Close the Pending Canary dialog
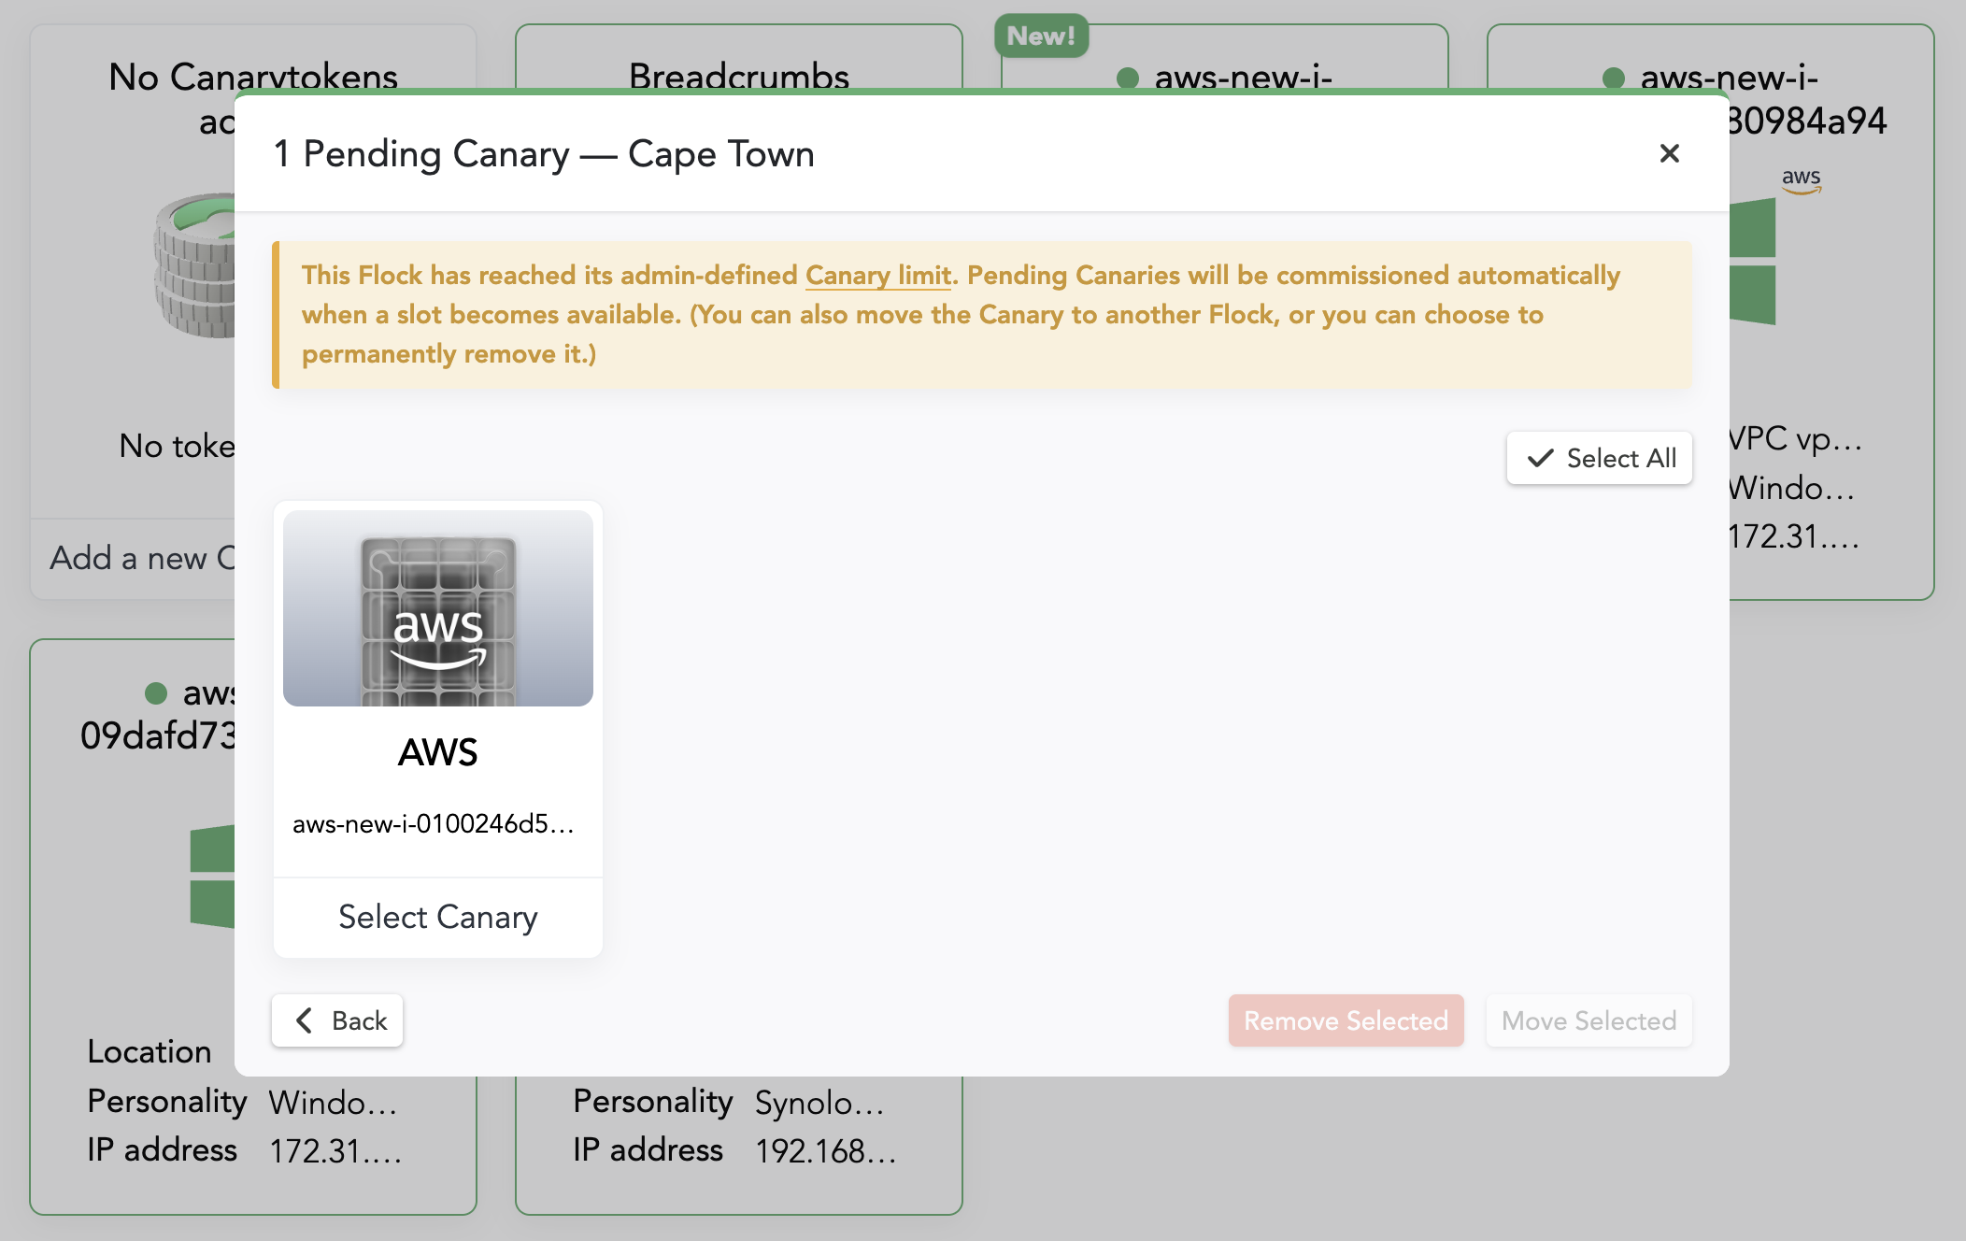This screenshot has height=1241, width=1966. [1669, 153]
